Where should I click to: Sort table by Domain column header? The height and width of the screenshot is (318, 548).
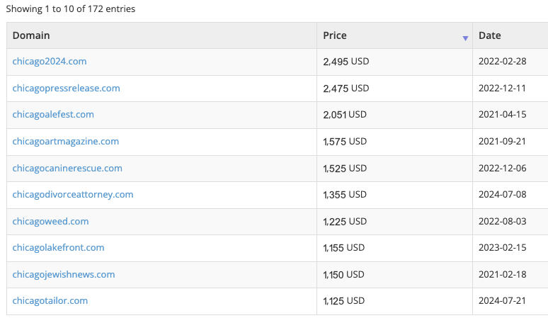pyautogui.click(x=31, y=35)
